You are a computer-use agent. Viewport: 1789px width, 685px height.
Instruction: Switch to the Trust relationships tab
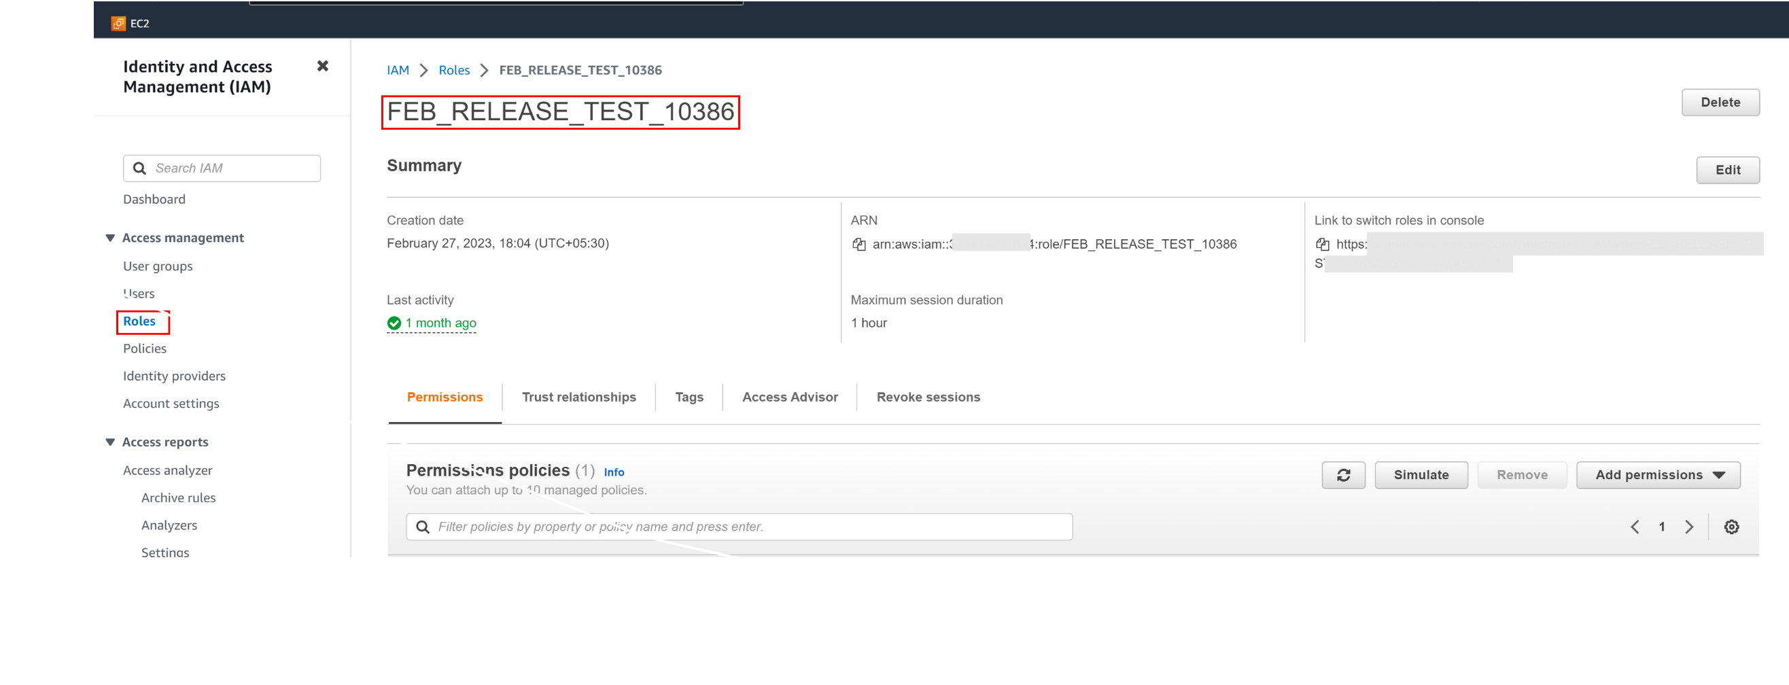[x=578, y=397]
